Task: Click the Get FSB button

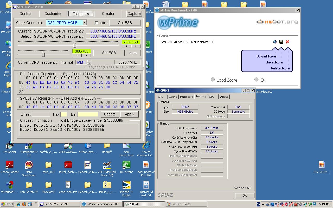Action: tap(125, 23)
